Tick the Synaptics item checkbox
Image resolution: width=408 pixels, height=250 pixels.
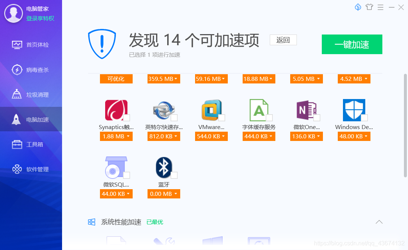126,118
